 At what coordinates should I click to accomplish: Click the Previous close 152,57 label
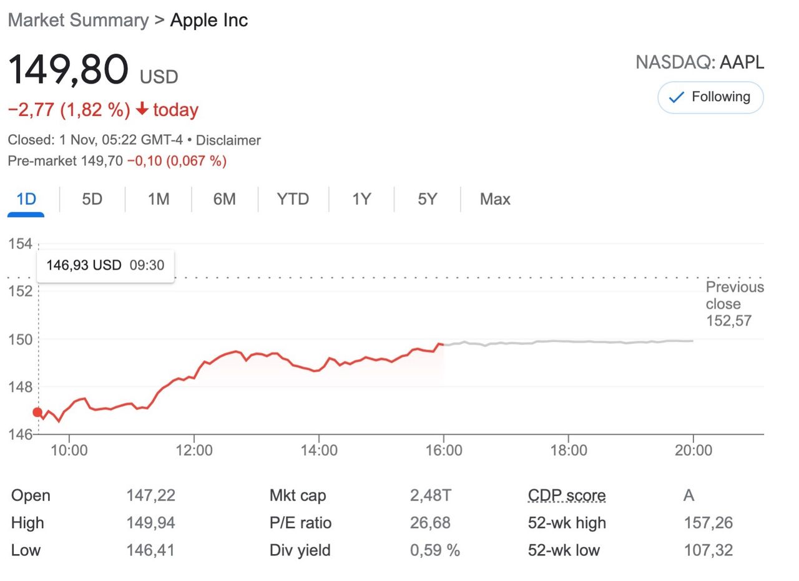click(735, 304)
